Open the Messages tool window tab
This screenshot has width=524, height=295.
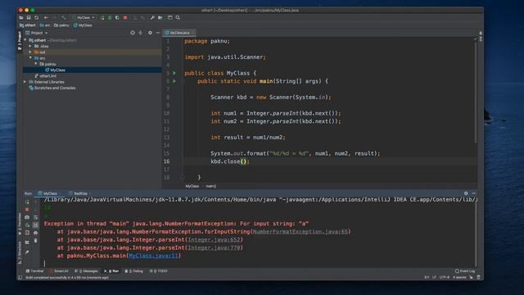click(86, 271)
